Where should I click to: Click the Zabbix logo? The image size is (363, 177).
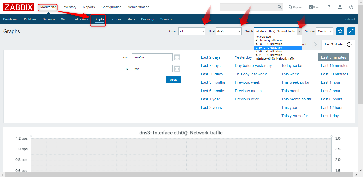pyautogui.click(x=19, y=7)
